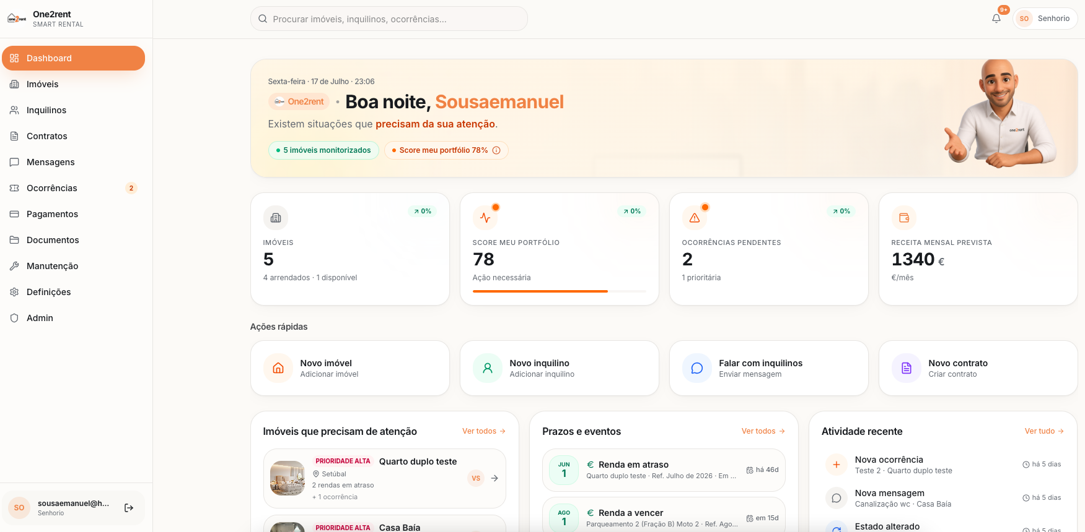Click the chat bubble icon for Nova mensagem
The image size is (1085, 532).
pos(837,498)
